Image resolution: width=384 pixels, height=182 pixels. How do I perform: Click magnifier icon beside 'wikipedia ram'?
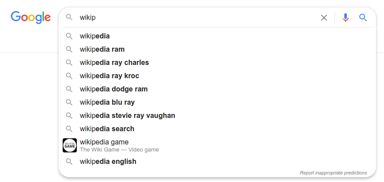point(69,49)
